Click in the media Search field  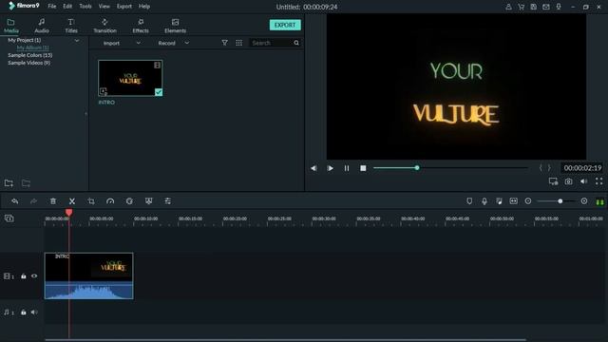pos(271,43)
